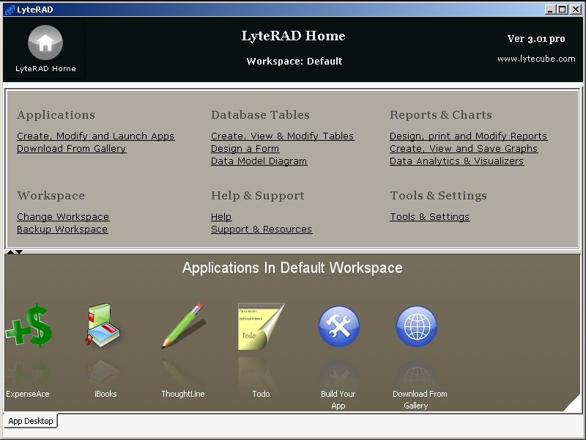Open Create, View and Save Graphs
This screenshot has width=586, height=440.
464,149
